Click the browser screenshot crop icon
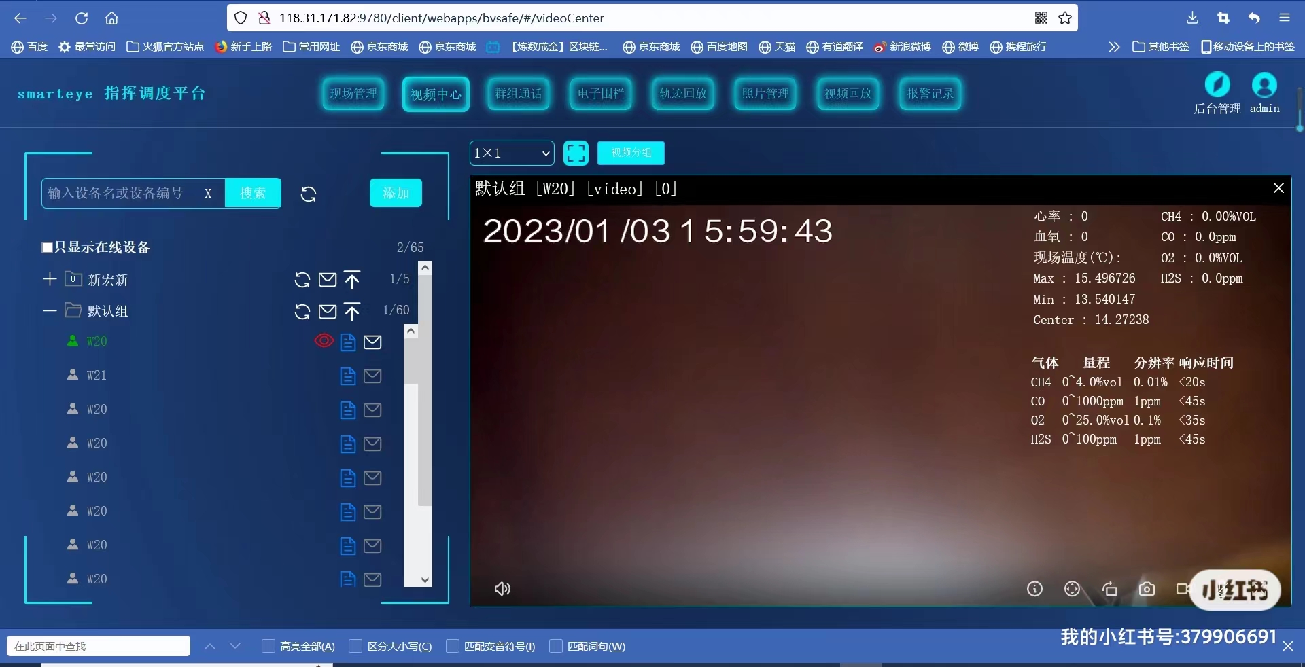 pos(1223,18)
